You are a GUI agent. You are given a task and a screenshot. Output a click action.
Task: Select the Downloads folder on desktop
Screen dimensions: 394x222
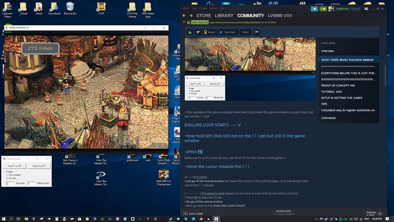coord(54,9)
